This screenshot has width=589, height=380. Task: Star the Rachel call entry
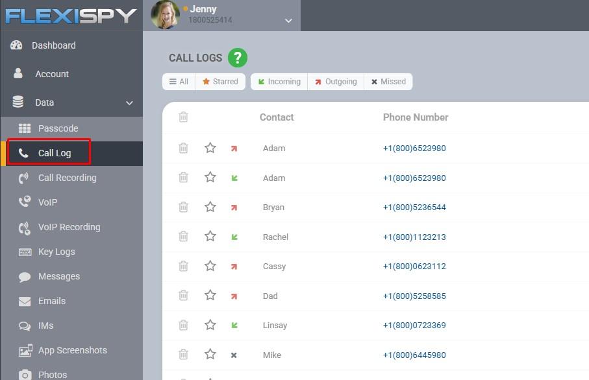(210, 236)
